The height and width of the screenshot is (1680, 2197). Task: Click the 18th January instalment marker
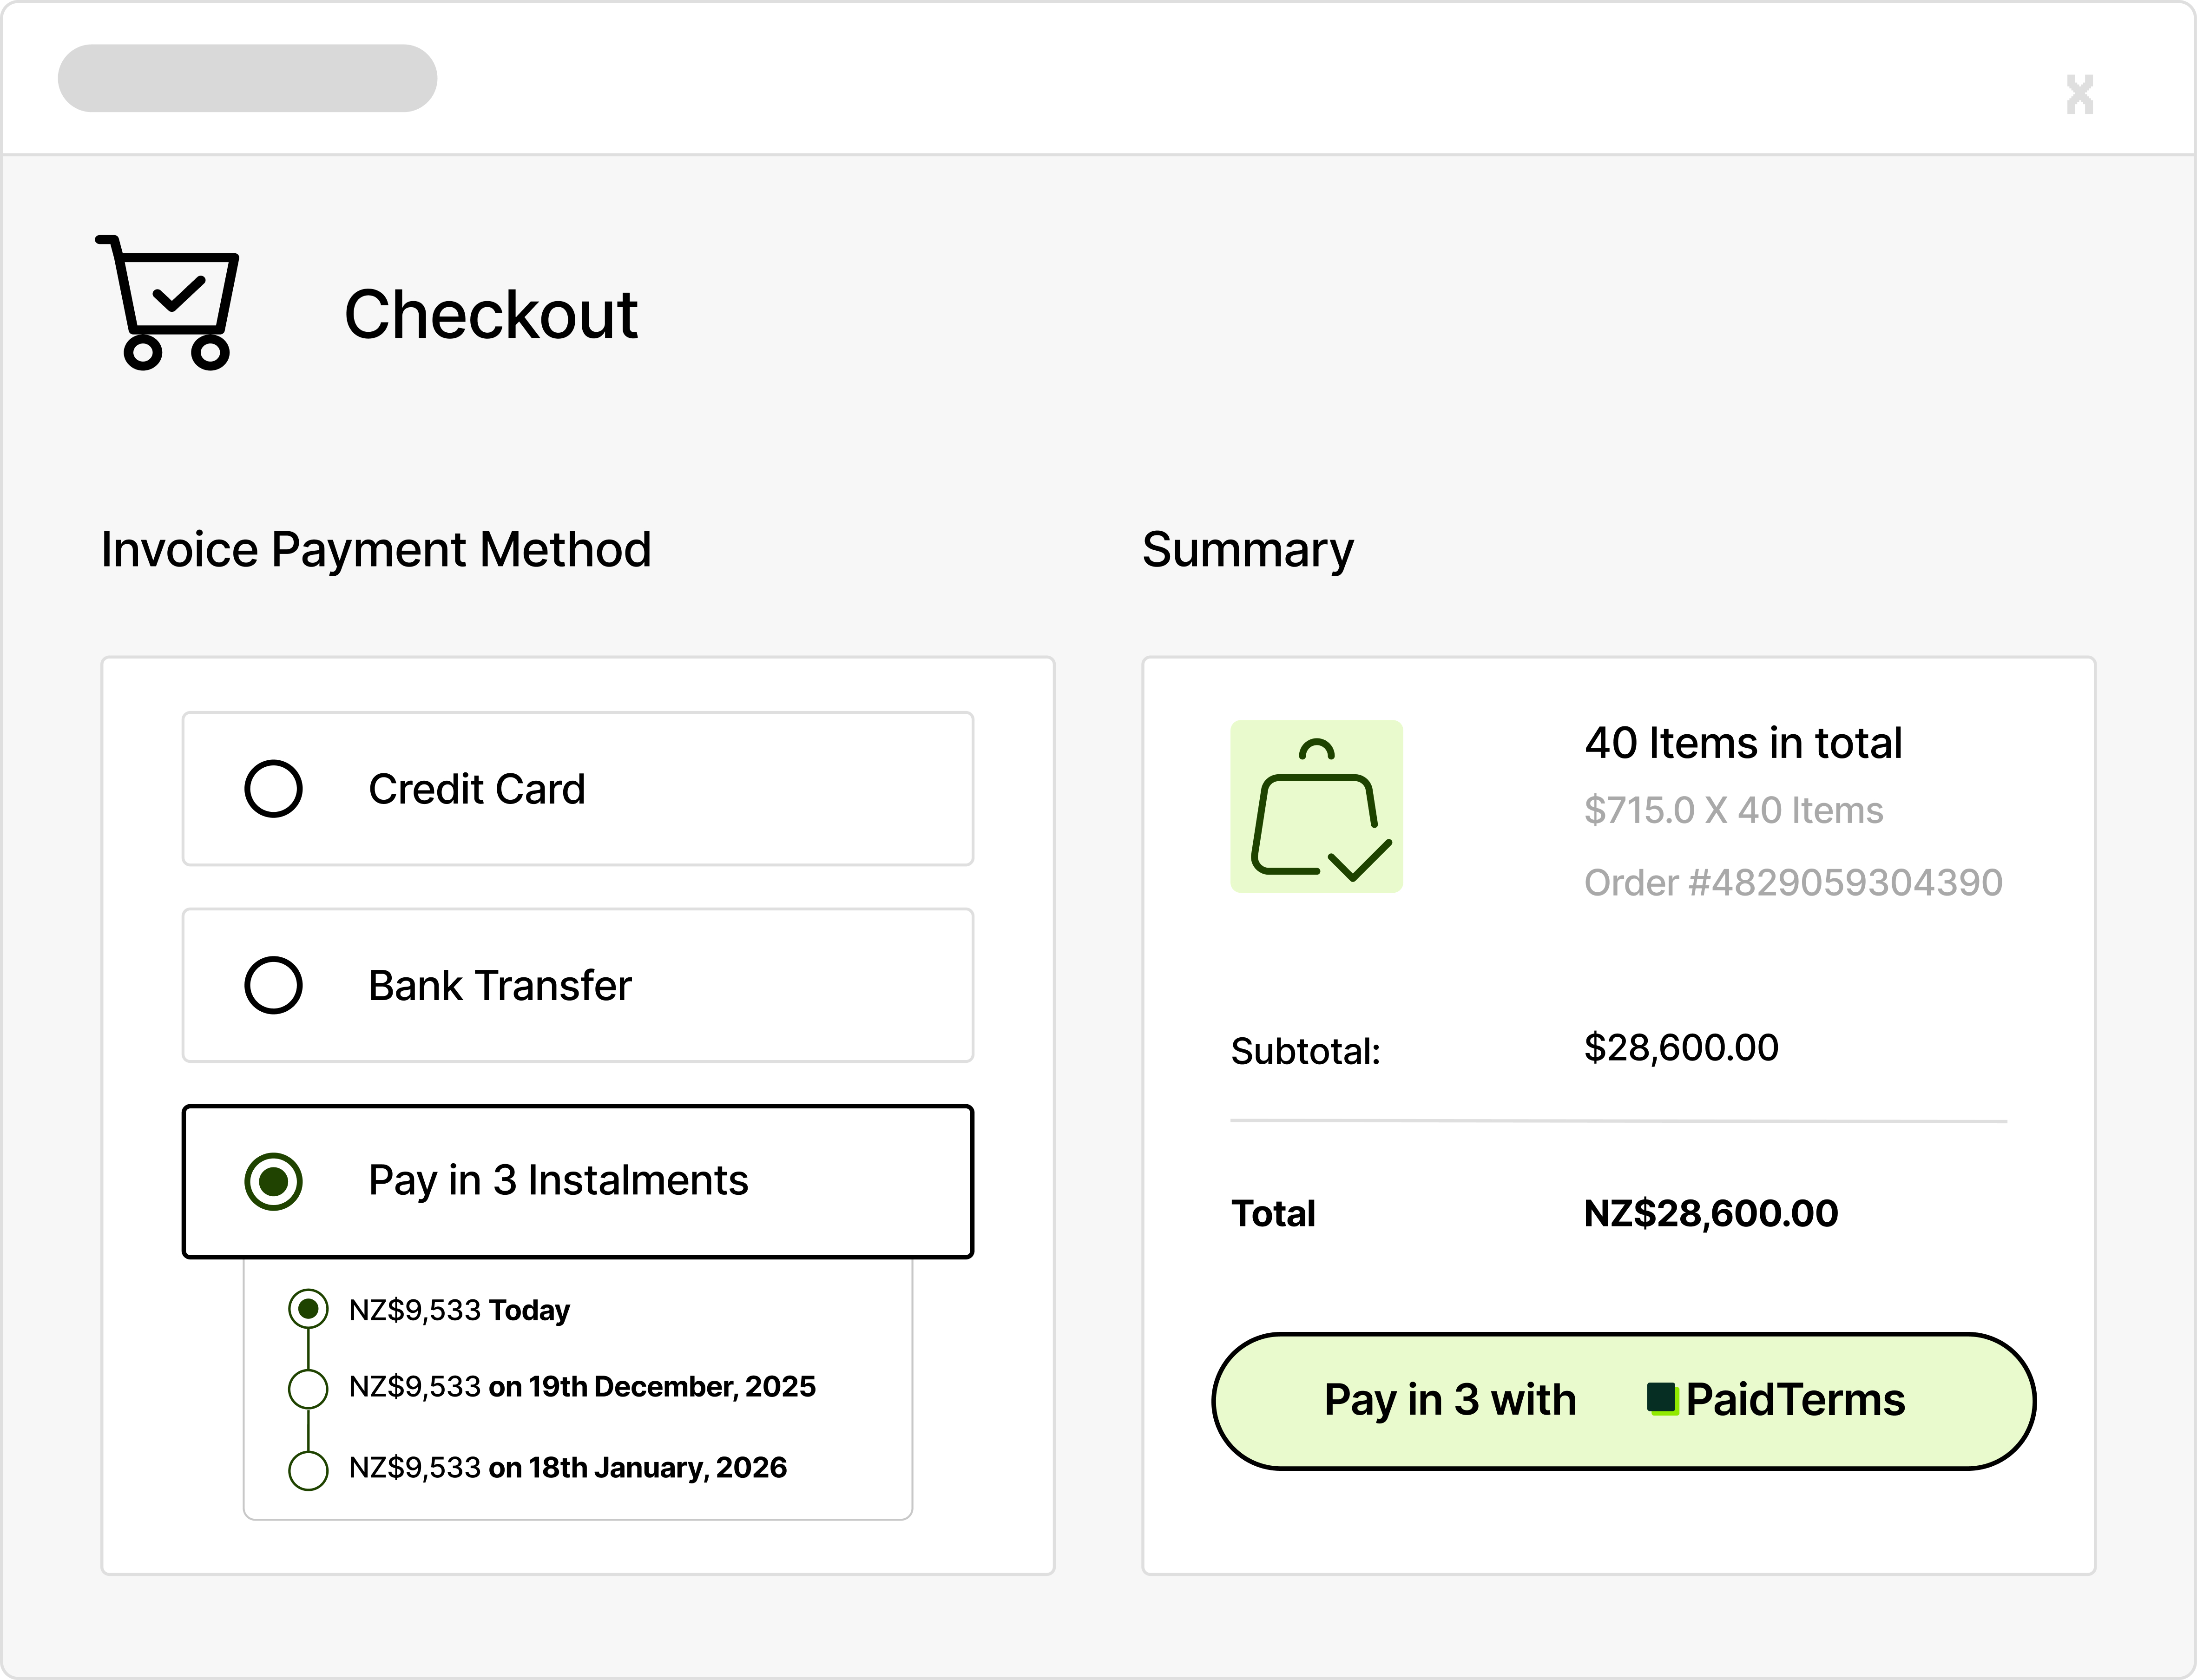pyautogui.click(x=308, y=1470)
